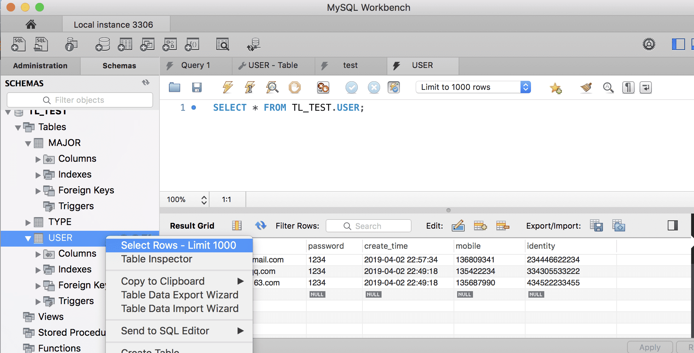Screen dimensions: 694x353
Task: Toggle display of invisible characters in the editor
Action: (628, 87)
